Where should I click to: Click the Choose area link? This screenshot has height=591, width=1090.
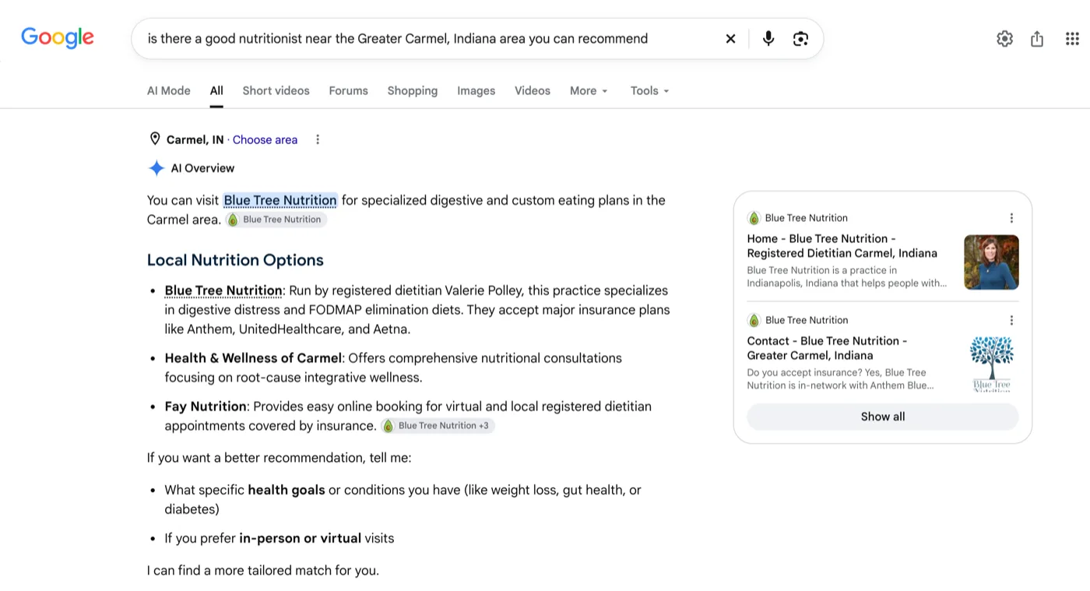[265, 139]
